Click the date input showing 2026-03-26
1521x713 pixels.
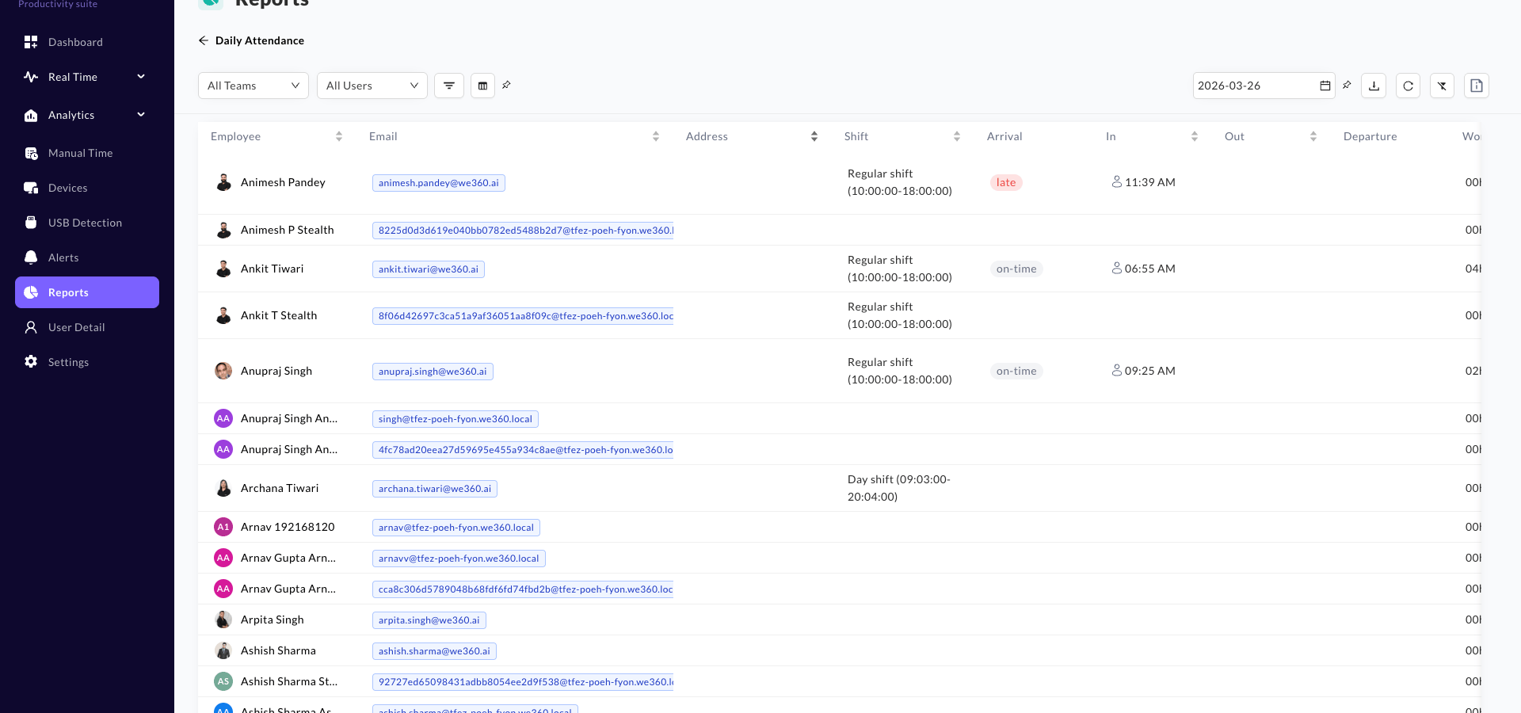(1264, 86)
